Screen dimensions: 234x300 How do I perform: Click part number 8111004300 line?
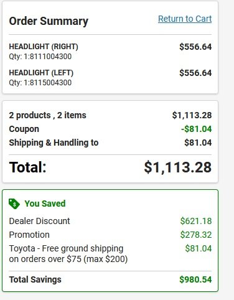pos(40,57)
